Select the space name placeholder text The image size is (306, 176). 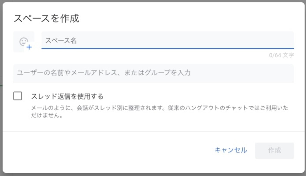pyautogui.click(x=61, y=41)
